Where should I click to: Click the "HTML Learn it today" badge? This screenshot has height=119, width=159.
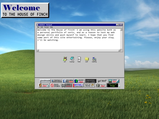click(78, 85)
